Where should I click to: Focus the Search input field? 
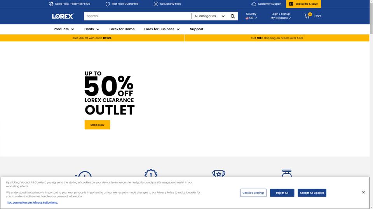click(x=138, y=16)
